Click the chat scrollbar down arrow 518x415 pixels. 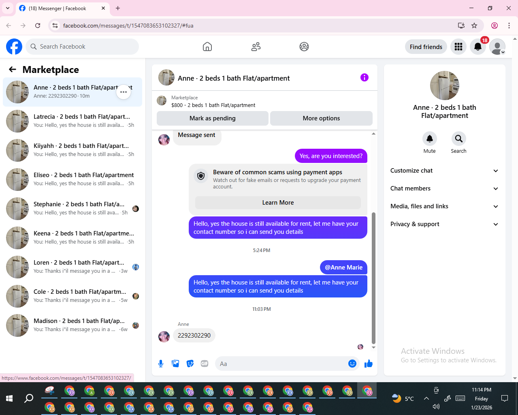click(373, 347)
